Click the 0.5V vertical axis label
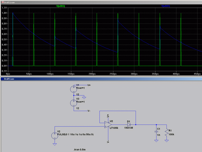The width and height of the screenshot is (202, 152). pyautogui.click(x=4, y=39)
